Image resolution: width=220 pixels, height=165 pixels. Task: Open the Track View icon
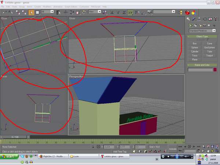pos(180,12)
